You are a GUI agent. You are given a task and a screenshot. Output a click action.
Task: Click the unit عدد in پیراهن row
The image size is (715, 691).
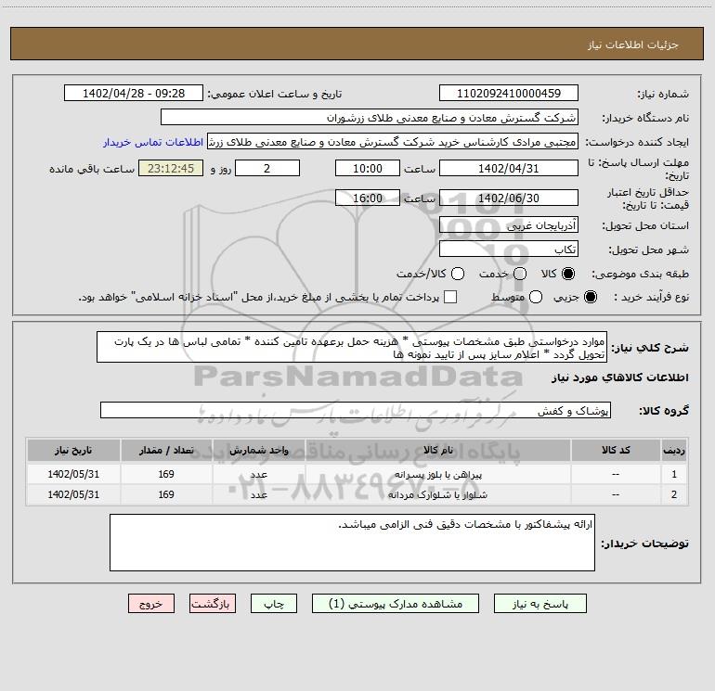click(258, 474)
